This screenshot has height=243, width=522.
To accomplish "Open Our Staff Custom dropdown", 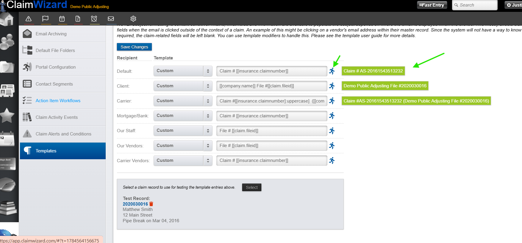I will [183, 131].
